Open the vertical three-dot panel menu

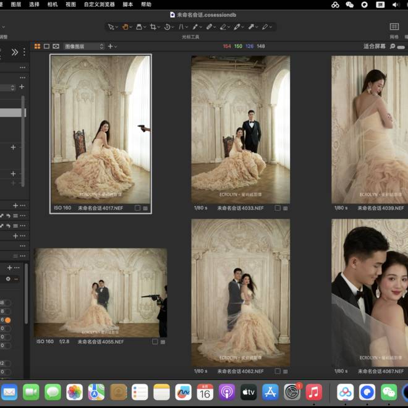(24, 53)
